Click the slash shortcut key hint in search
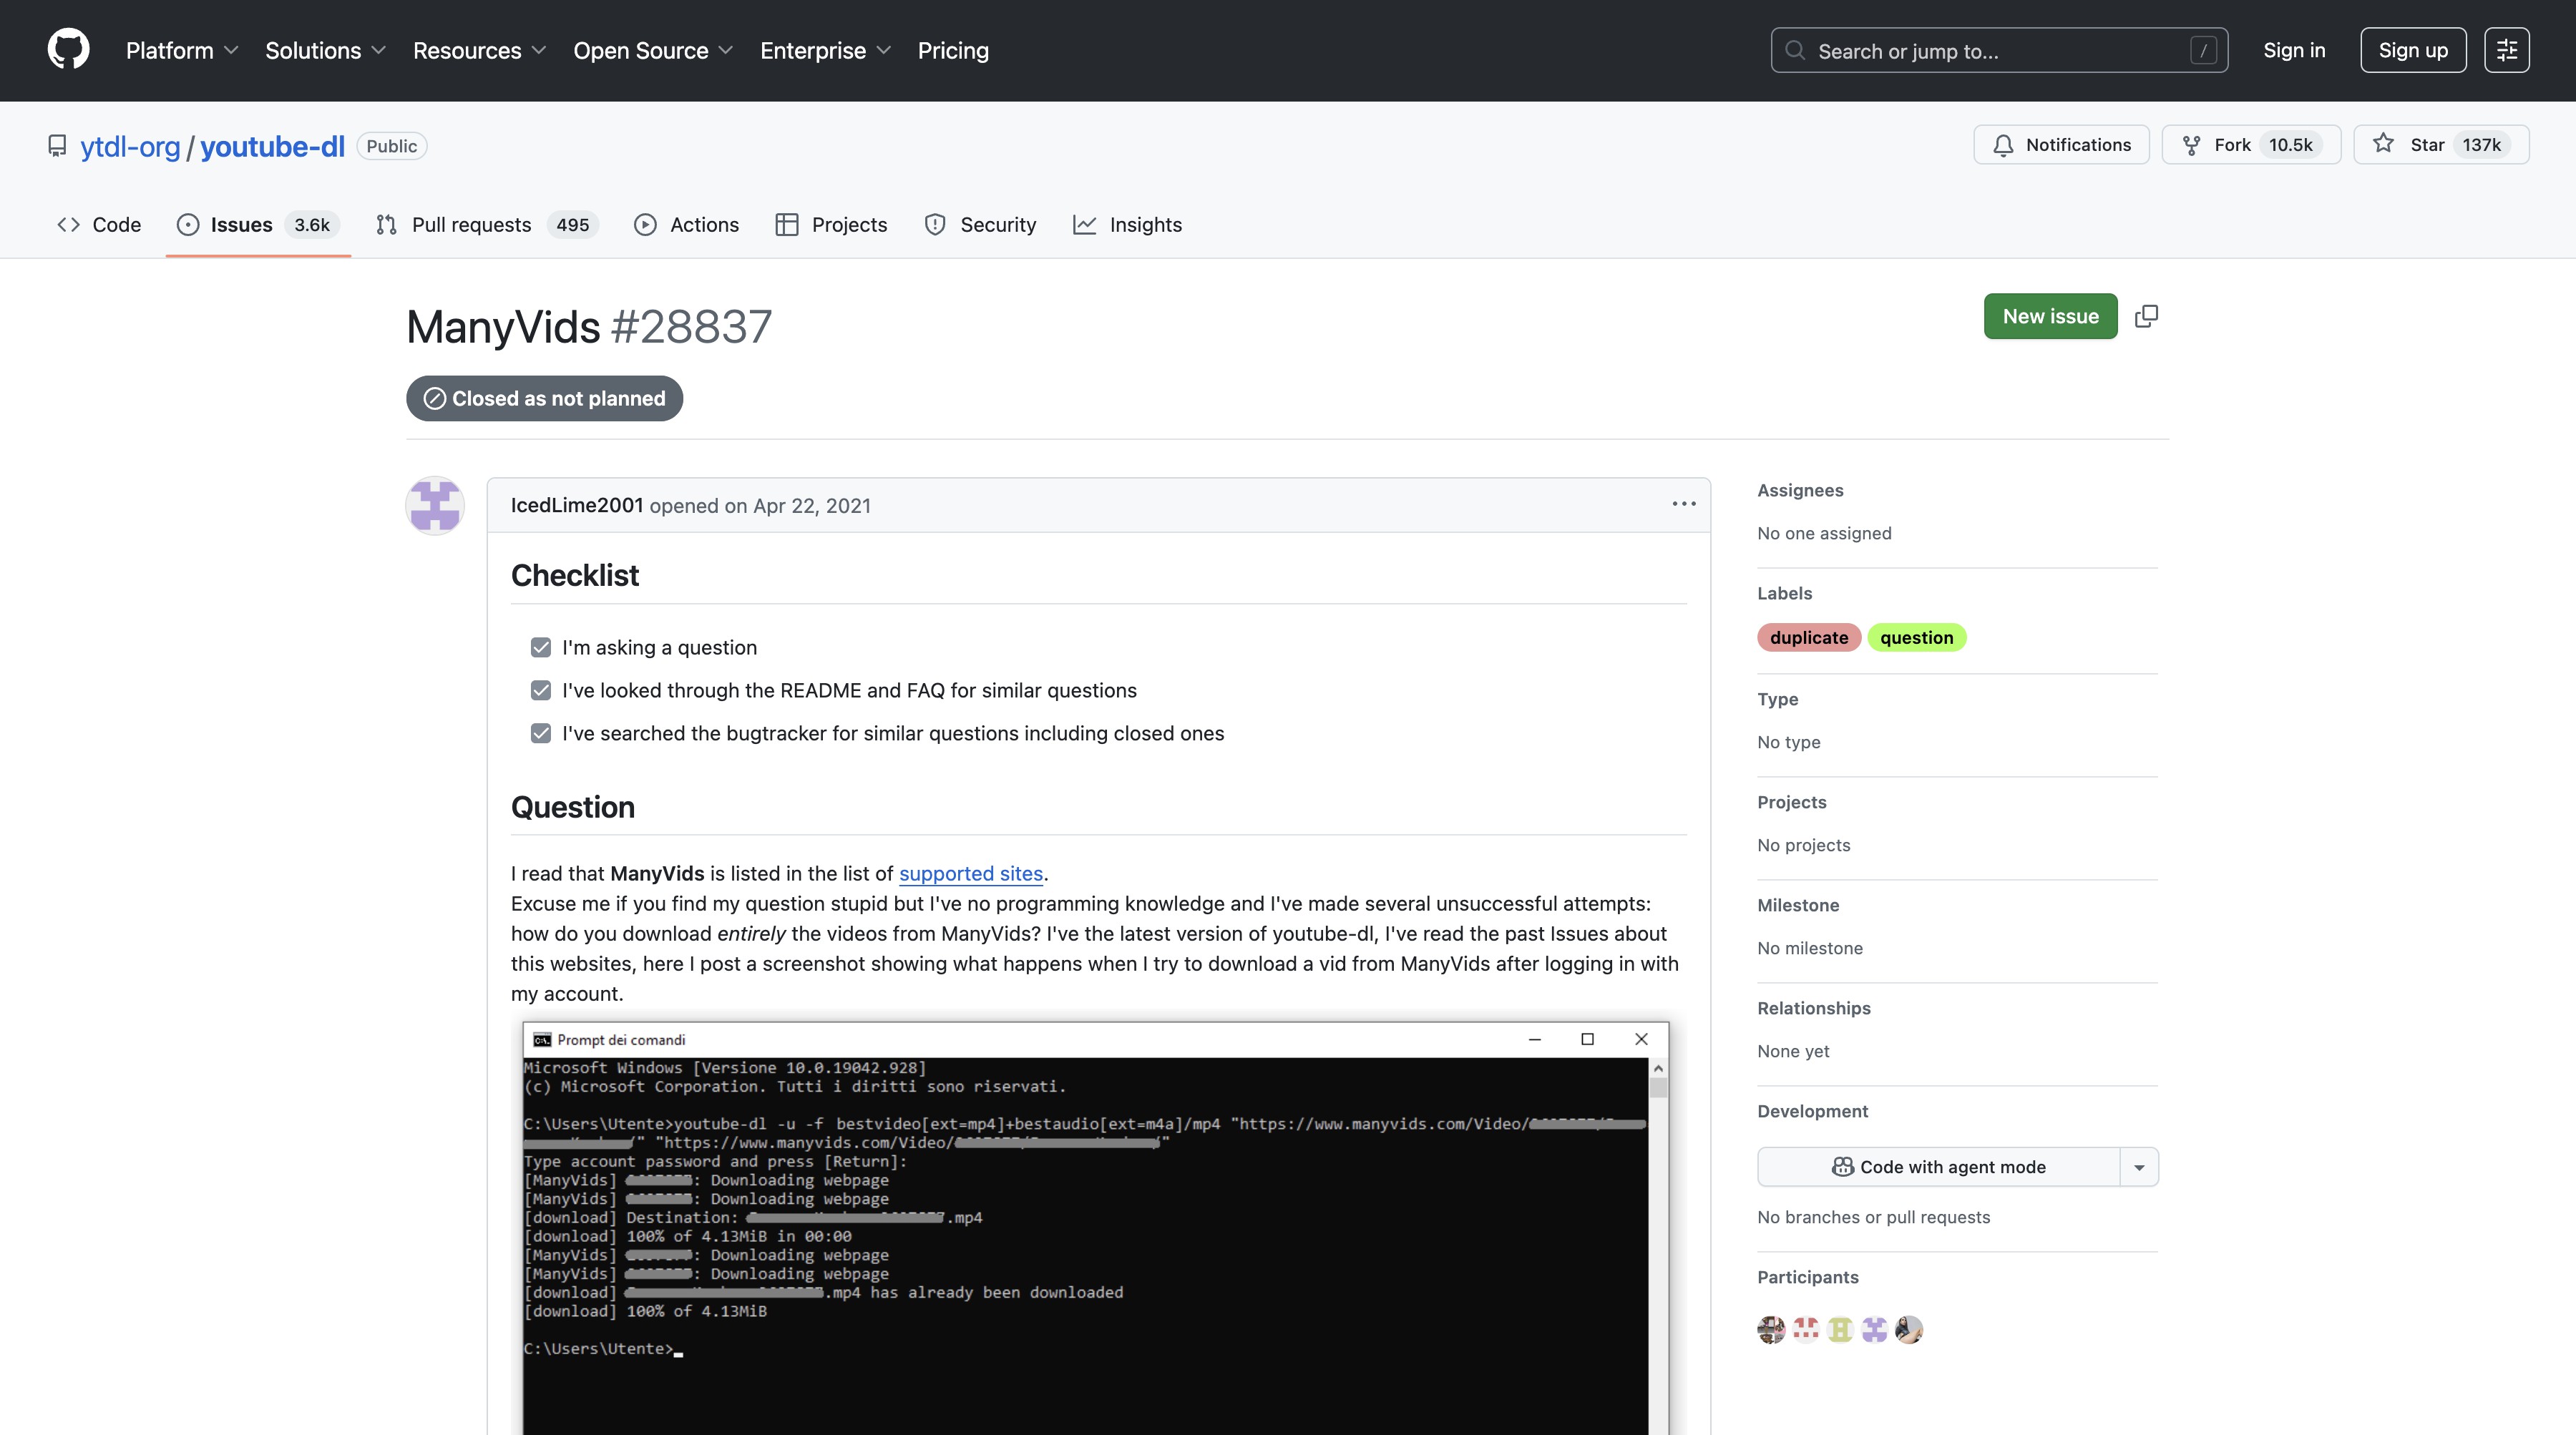 [x=2203, y=50]
